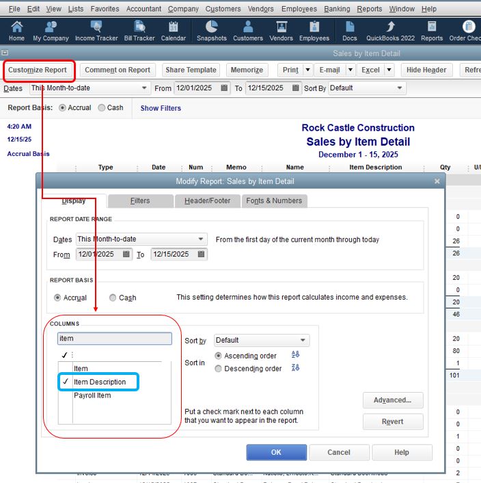Open the Calendar toolbar icon
The image size is (481, 483).
click(x=174, y=31)
